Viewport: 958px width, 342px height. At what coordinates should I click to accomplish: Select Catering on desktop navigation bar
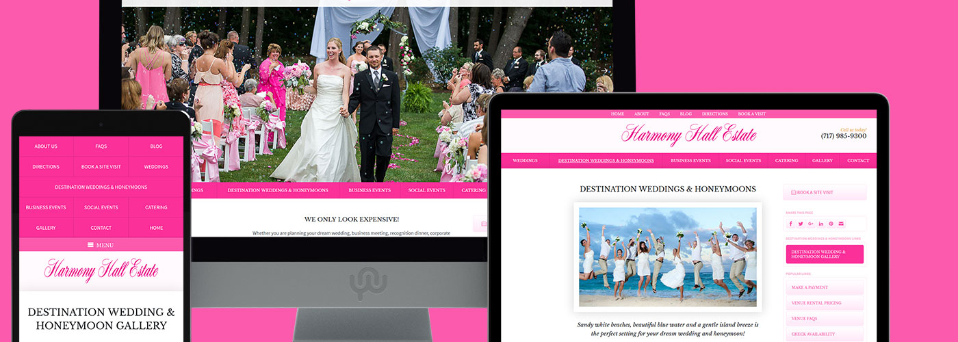click(x=473, y=190)
